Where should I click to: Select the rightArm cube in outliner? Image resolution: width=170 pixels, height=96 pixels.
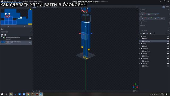(154, 51)
